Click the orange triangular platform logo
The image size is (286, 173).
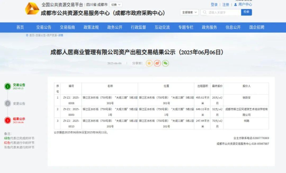[32, 8]
